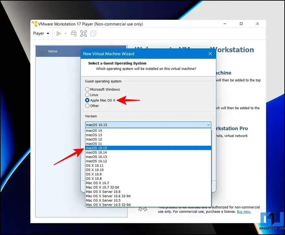This screenshot has height=235, width=285.
Task: Click the Unity mode toolbar icon
Action: [x=93, y=33]
